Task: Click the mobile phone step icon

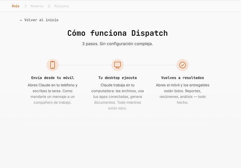Action: coord(52,65)
